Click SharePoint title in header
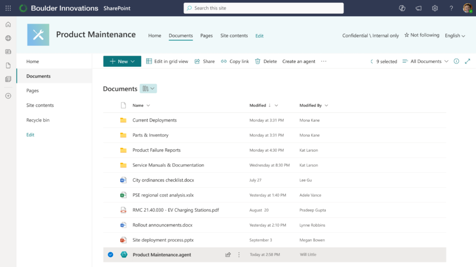This screenshot has height=267, width=476. click(117, 8)
